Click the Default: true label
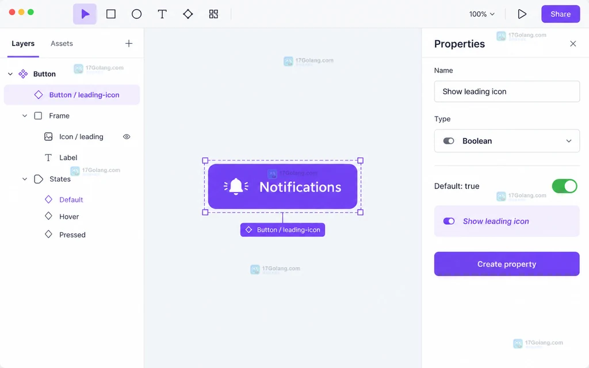This screenshot has width=589, height=368. [457, 186]
